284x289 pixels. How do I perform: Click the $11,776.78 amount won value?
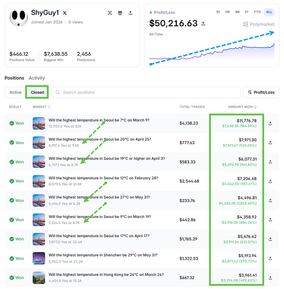pyautogui.click(x=247, y=121)
